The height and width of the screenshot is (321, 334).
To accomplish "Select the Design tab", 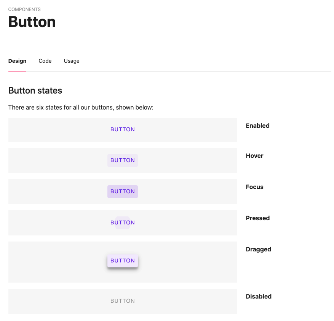I will tap(17, 61).
